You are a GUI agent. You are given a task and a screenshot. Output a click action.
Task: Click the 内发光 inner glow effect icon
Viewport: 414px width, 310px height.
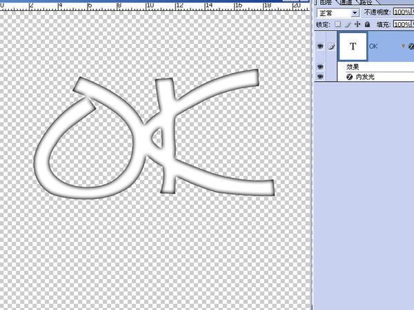coord(349,78)
